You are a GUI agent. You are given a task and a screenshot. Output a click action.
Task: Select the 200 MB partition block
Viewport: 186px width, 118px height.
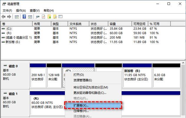tap(38, 76)
